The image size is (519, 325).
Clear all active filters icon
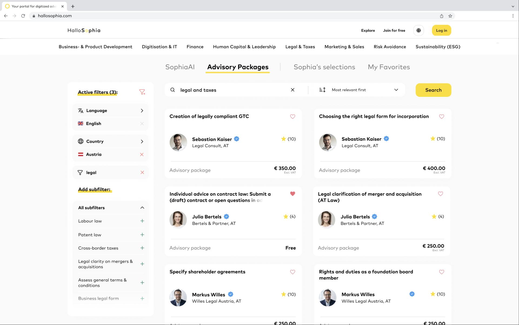(x=142, y=92)
